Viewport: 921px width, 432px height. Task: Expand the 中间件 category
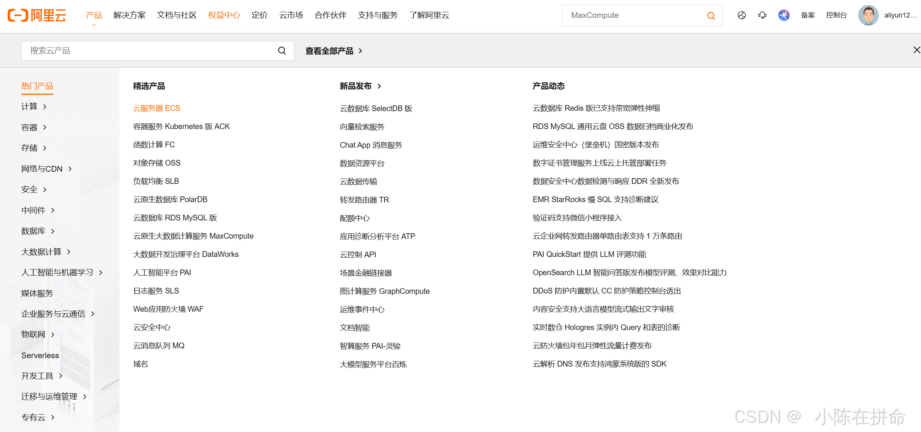38,210
